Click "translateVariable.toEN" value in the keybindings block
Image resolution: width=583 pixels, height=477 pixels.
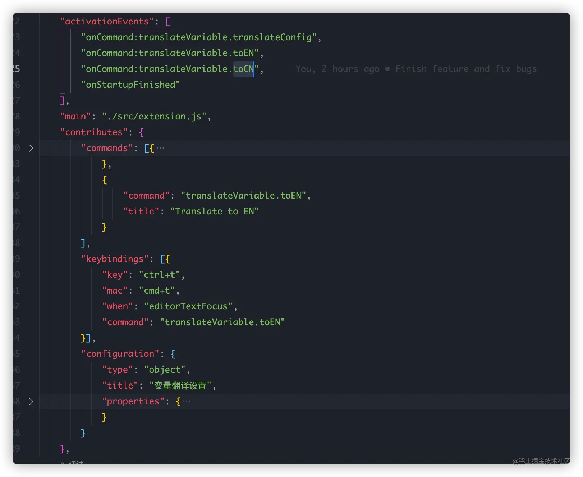tap(222, 322)
